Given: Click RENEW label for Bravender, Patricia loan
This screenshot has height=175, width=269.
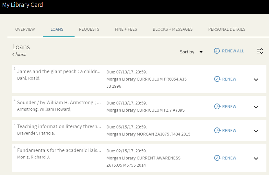Looking at the screenshot, I should coord(229,130).
